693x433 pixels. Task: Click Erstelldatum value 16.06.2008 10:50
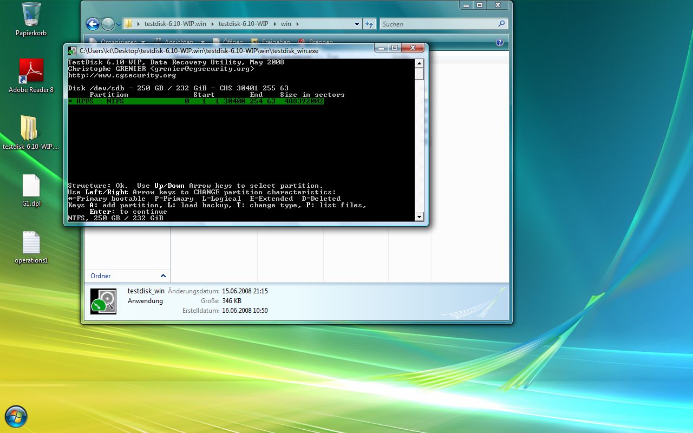pos(245,311)
